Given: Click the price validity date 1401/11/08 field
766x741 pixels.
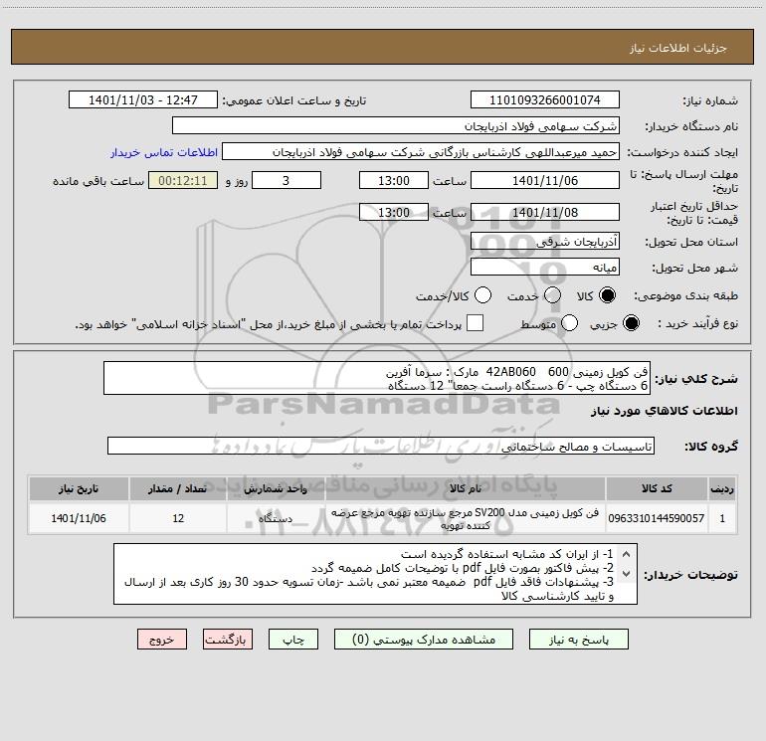Looking at the screenshot, I should [x=545, y=212].
